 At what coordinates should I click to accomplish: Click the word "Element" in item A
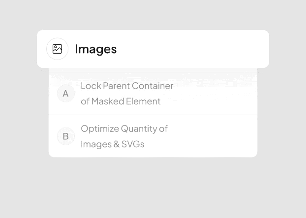(145, 101)
